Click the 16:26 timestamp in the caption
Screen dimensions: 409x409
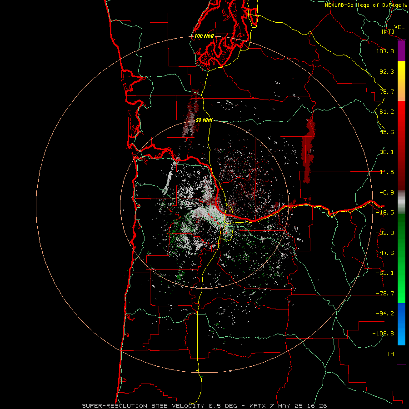(x=317, y=406)
